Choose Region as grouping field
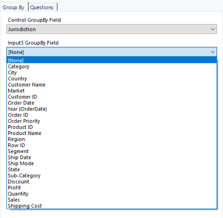Image resolution: width=223 pixels, height=218 pixels. click(x=111, y=139)
